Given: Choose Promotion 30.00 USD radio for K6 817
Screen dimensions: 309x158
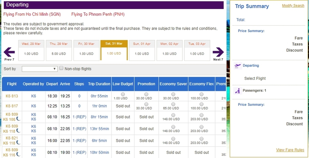Looking at the screenshot, I should coord(146,103).
